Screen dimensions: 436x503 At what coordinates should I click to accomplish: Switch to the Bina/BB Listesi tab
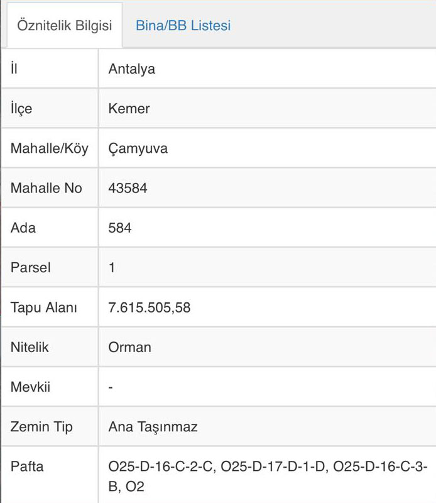[x=183, y=26]
